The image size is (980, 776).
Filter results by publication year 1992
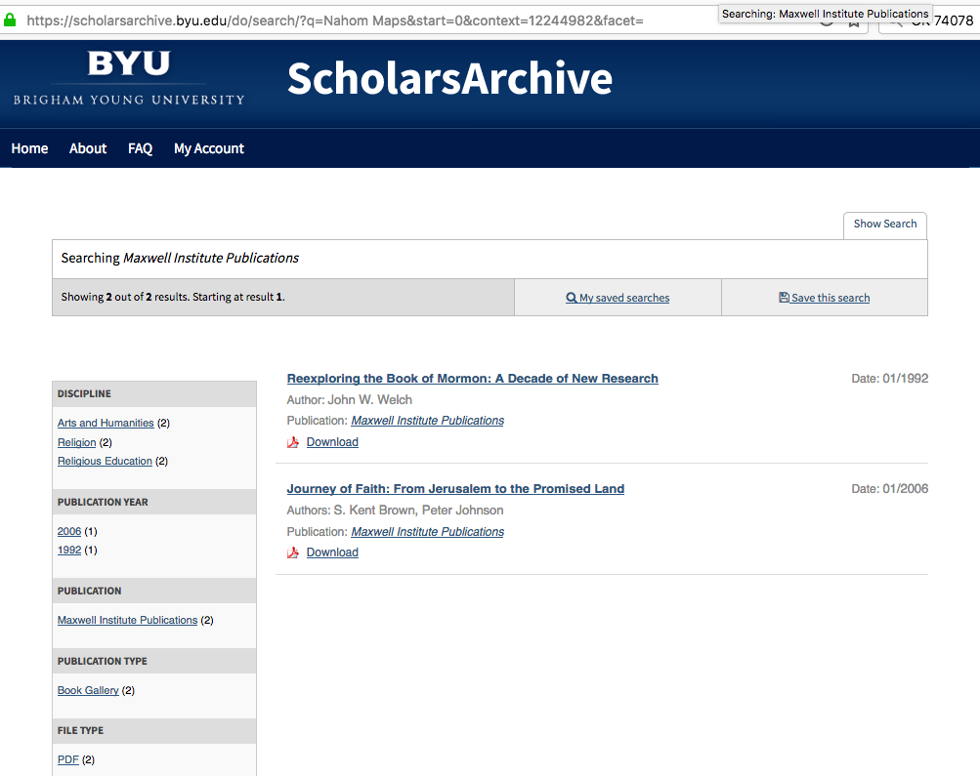[x=69, y=551]
